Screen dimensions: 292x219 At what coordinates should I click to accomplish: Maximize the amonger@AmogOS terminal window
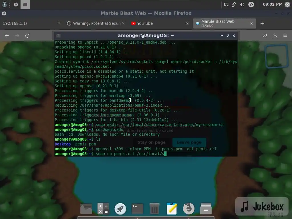[x=228, y=36]
